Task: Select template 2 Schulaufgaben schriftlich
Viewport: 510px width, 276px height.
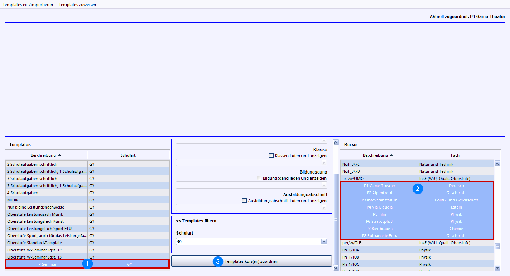Action: tap(87, 164)
